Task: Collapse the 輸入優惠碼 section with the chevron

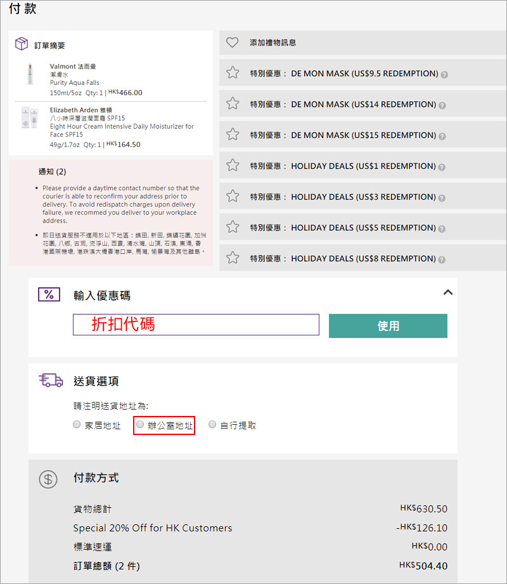Action: [x=447, y=293]
